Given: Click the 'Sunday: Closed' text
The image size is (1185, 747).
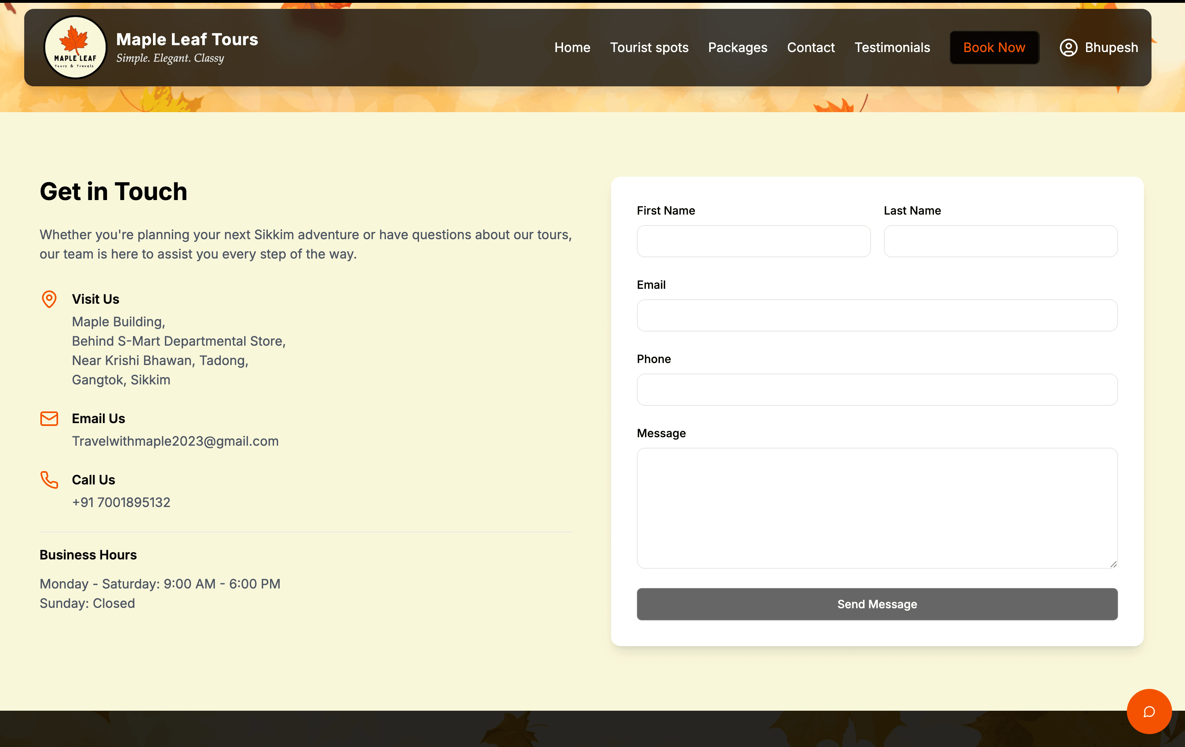Looking at the screenshot, I should (x=87, y=603).
